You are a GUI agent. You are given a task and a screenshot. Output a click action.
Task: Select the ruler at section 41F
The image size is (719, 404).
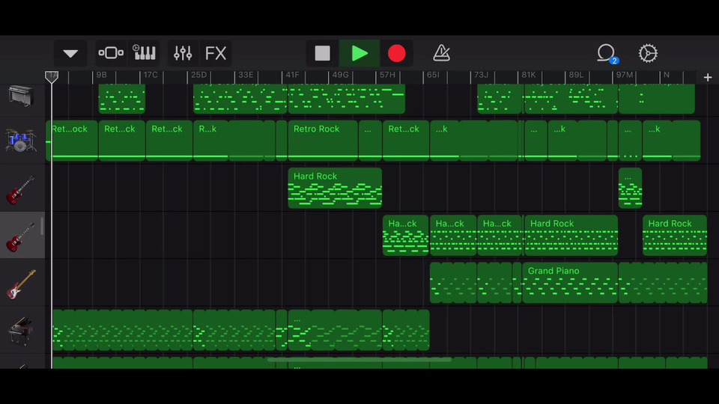tap(292, 75)
